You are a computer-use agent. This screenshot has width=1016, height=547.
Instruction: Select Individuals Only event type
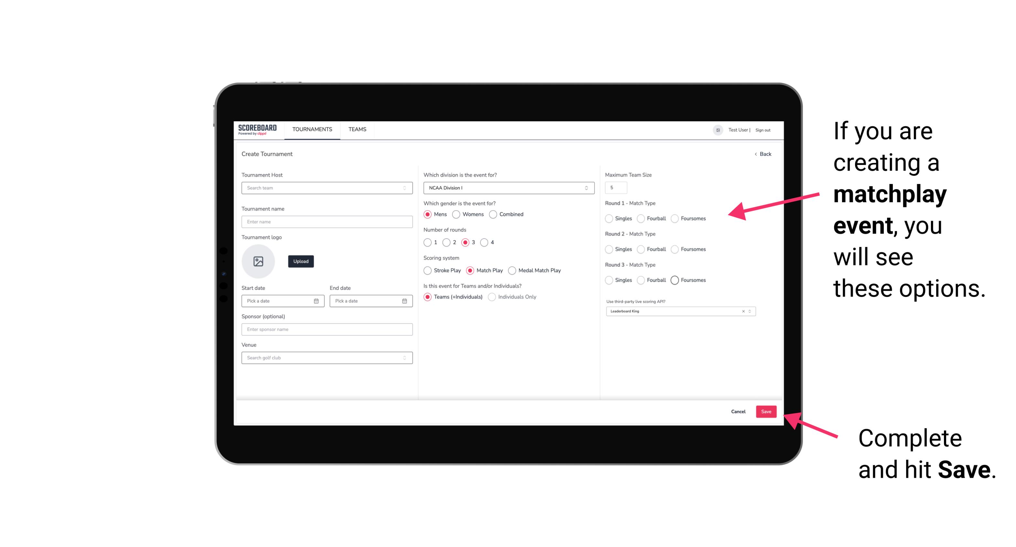[x=491, y=297]
